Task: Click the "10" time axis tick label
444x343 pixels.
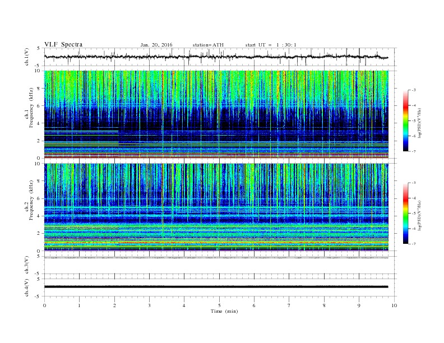Action: [x=394, y=305]
